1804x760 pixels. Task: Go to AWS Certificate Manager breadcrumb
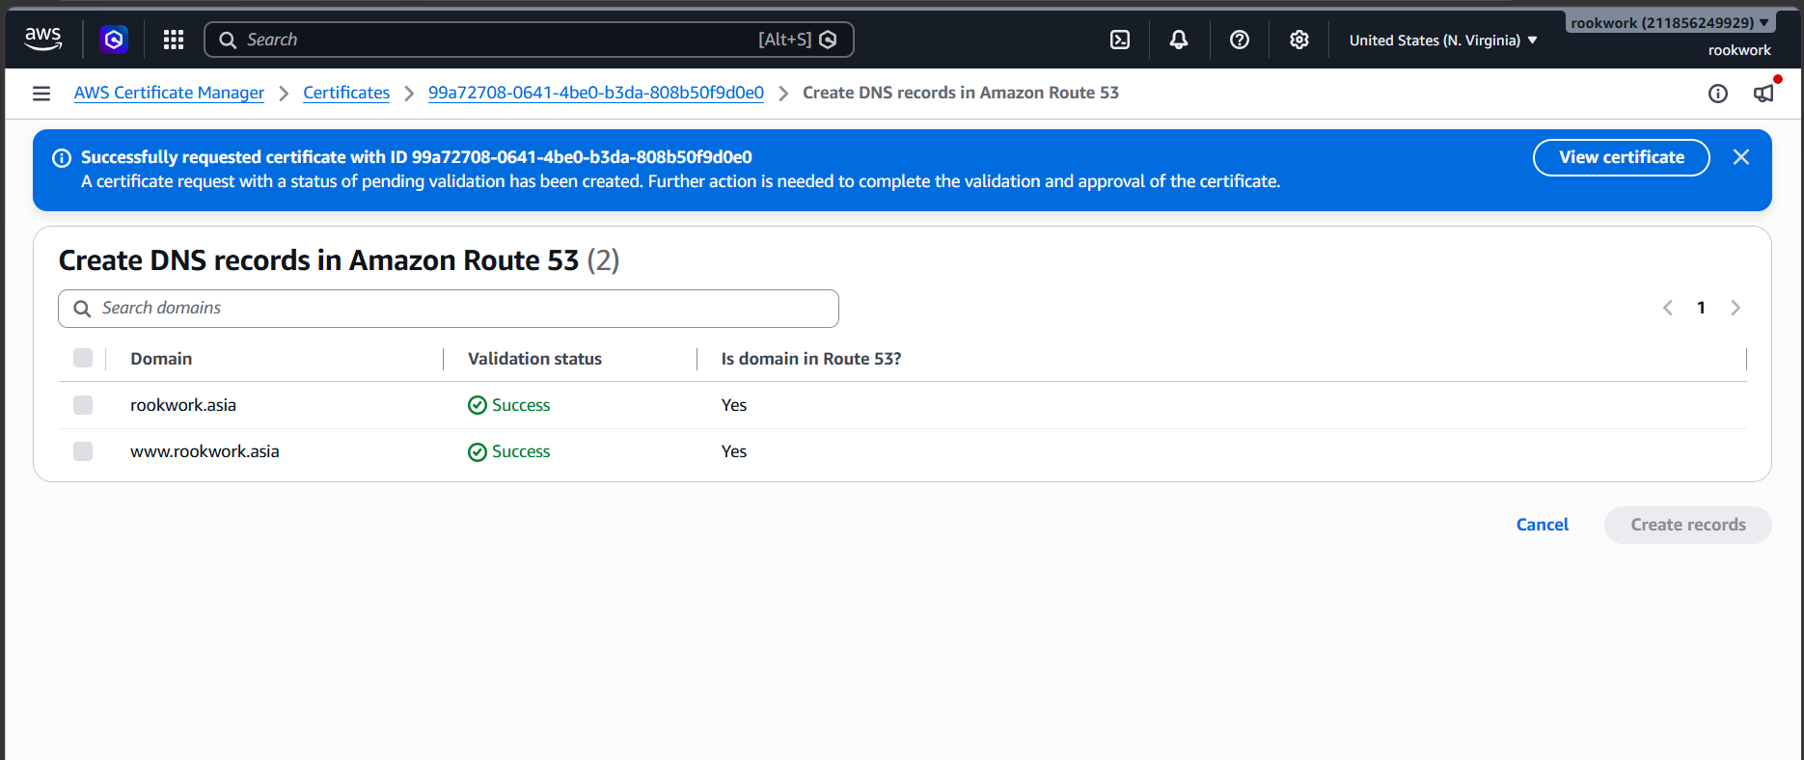coord(169,93)
